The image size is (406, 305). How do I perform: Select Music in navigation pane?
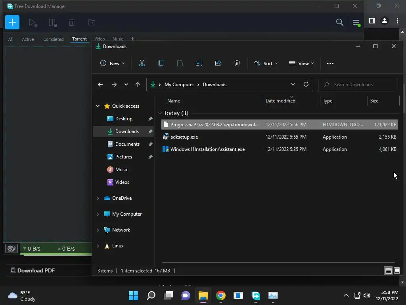121,169
